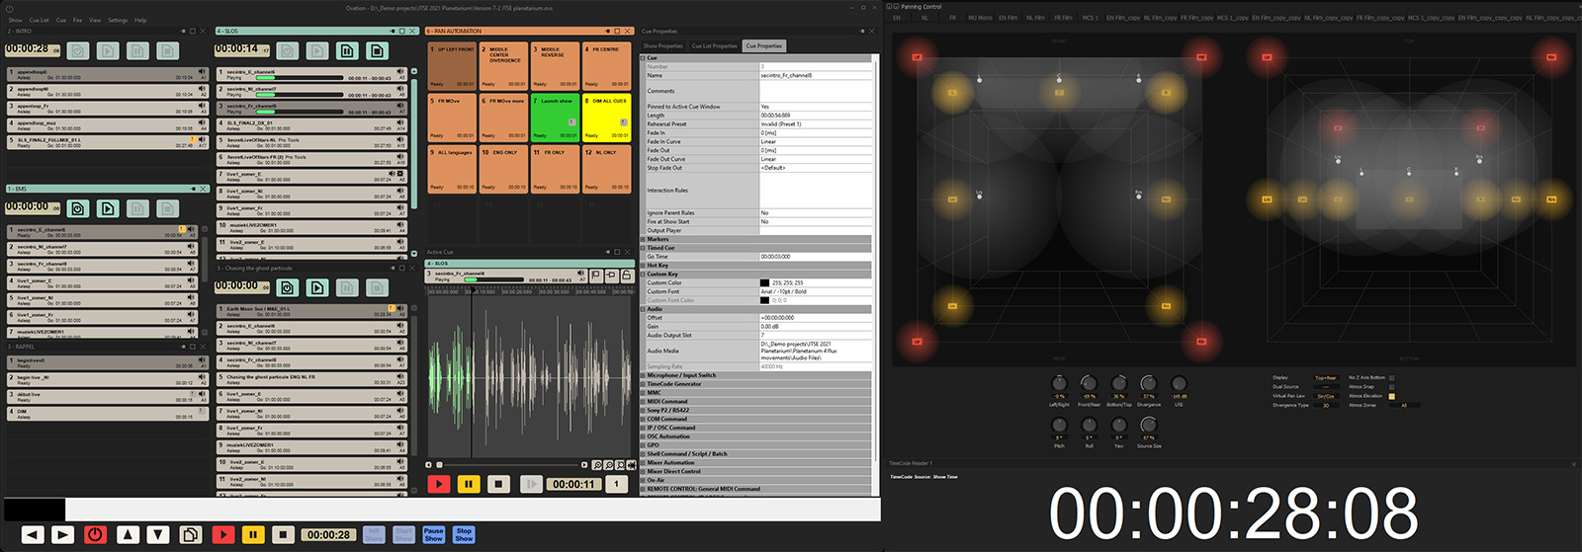The width and height of the screenshot is (1582, 552).
Task: Click the pause-page icon in 4 - SLOS panel
Action: click(x=346, y=50)
